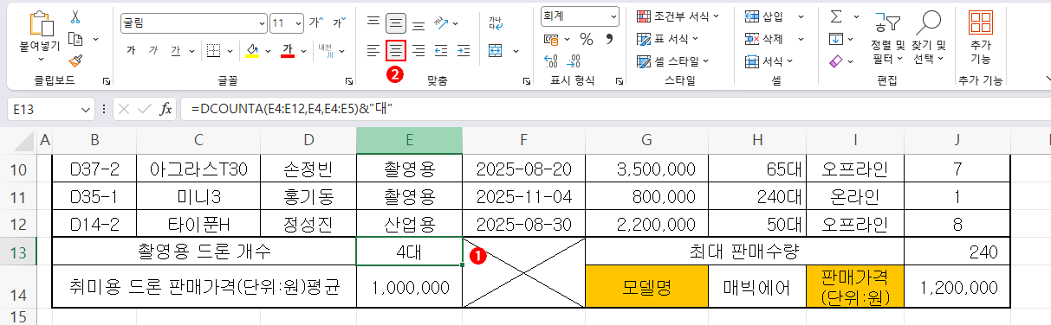
Task: Open the font name 굴림 dropdown
Action: 262,22
